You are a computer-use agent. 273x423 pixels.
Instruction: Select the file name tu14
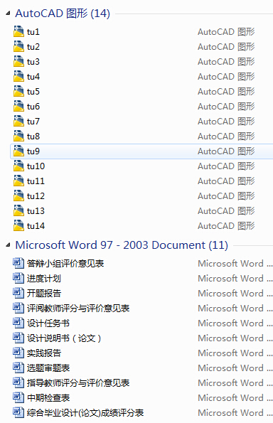(x=36, y=226)
